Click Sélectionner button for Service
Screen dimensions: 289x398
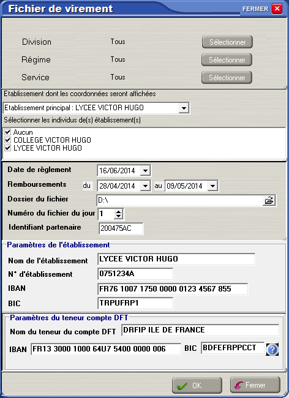pos(227,77)
